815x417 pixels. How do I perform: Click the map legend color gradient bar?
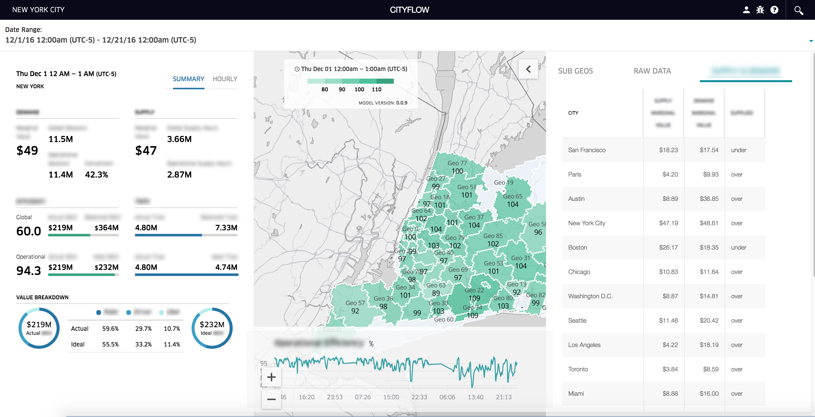tap(350, 81)
